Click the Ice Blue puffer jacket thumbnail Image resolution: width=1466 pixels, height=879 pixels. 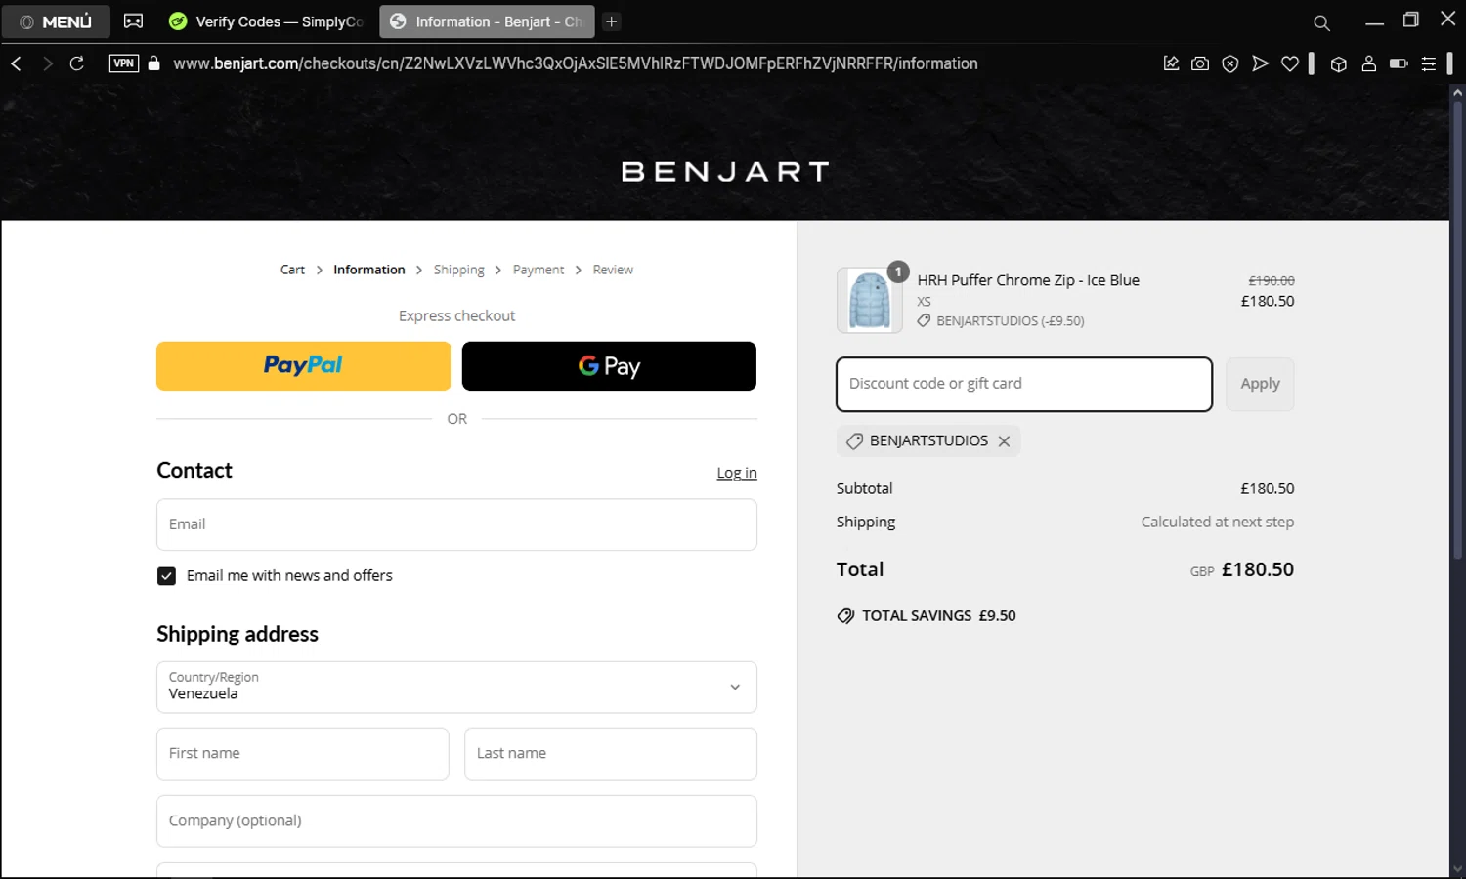click(869, 301)
